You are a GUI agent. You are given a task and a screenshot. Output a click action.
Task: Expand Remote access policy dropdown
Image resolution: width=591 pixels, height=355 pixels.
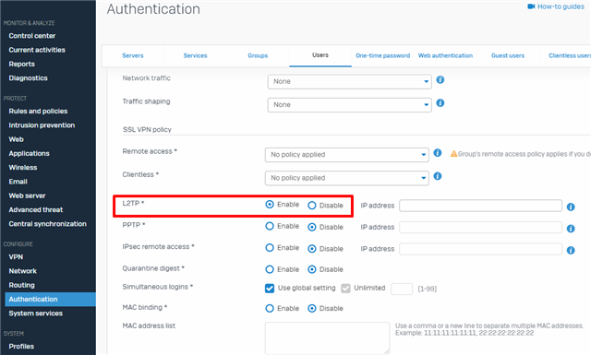click(347, 155)
